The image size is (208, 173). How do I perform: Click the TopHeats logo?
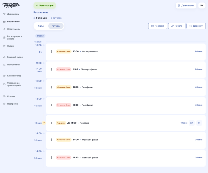11,5
